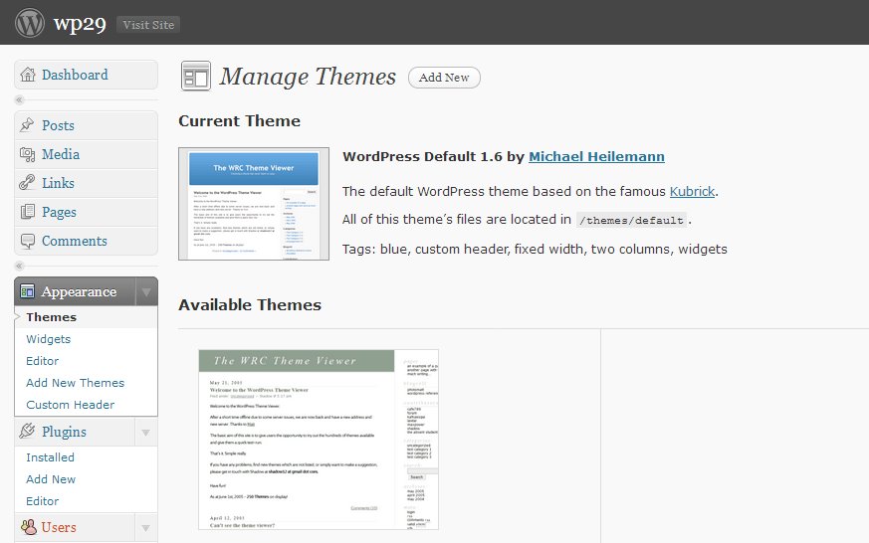The height and width of the screenshot is (543, 869).
Task: Open Michael Heilemann author link
Action: (x=596, y=157)
